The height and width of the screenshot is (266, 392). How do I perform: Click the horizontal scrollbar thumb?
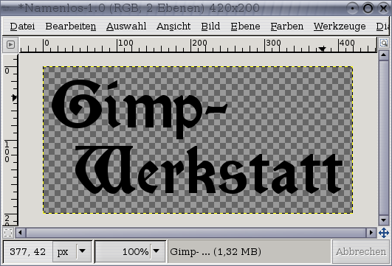click(196, 233)
